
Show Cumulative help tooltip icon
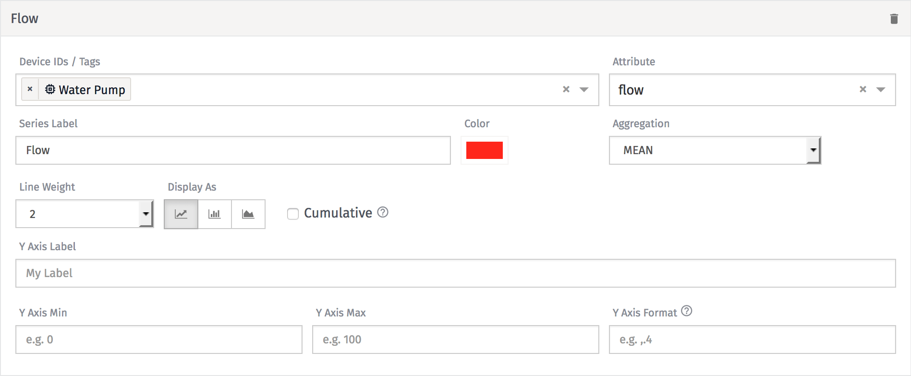click(x=383, y=212)
